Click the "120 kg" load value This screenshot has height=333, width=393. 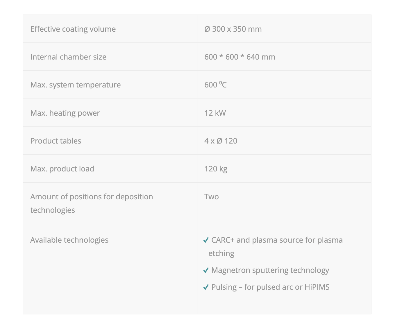(x=216, y=169)
